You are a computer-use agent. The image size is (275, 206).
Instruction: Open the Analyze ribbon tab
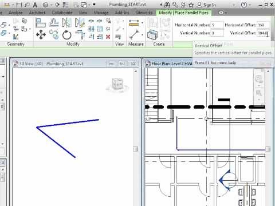coord(15,13)
